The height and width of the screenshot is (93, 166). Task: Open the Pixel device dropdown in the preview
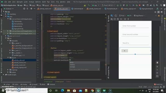(122, 16)
